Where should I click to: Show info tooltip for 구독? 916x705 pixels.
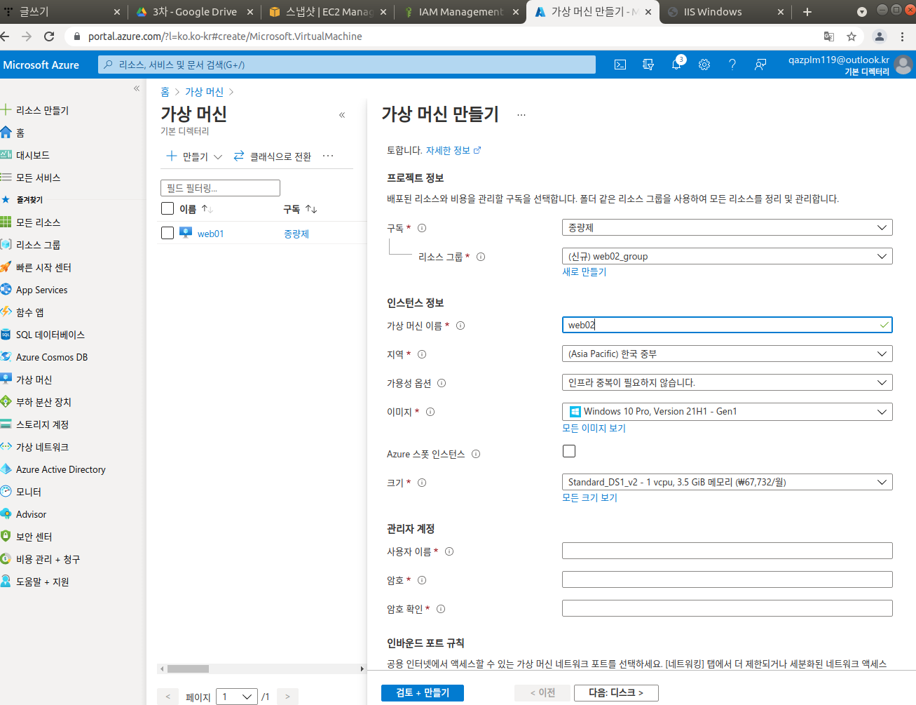(x=422, y=228)
